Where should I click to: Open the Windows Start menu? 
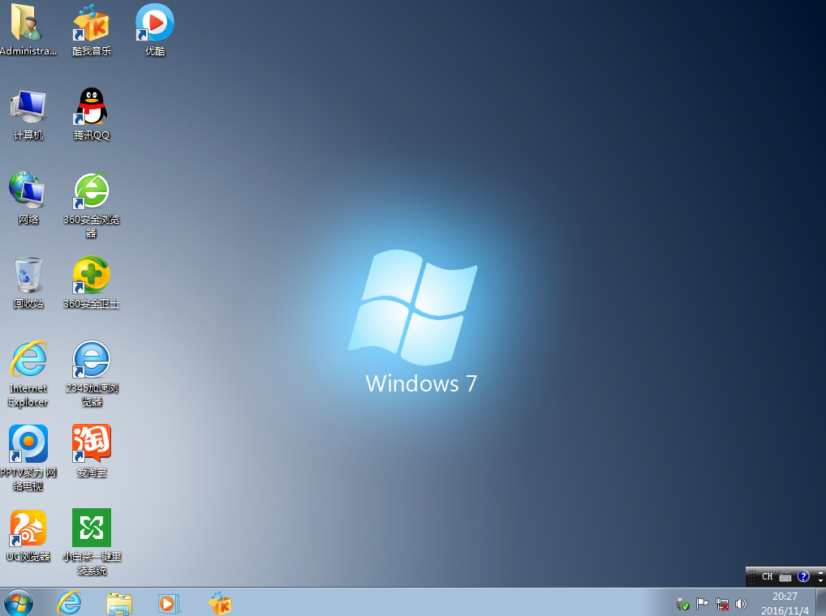tap(19, 602)
